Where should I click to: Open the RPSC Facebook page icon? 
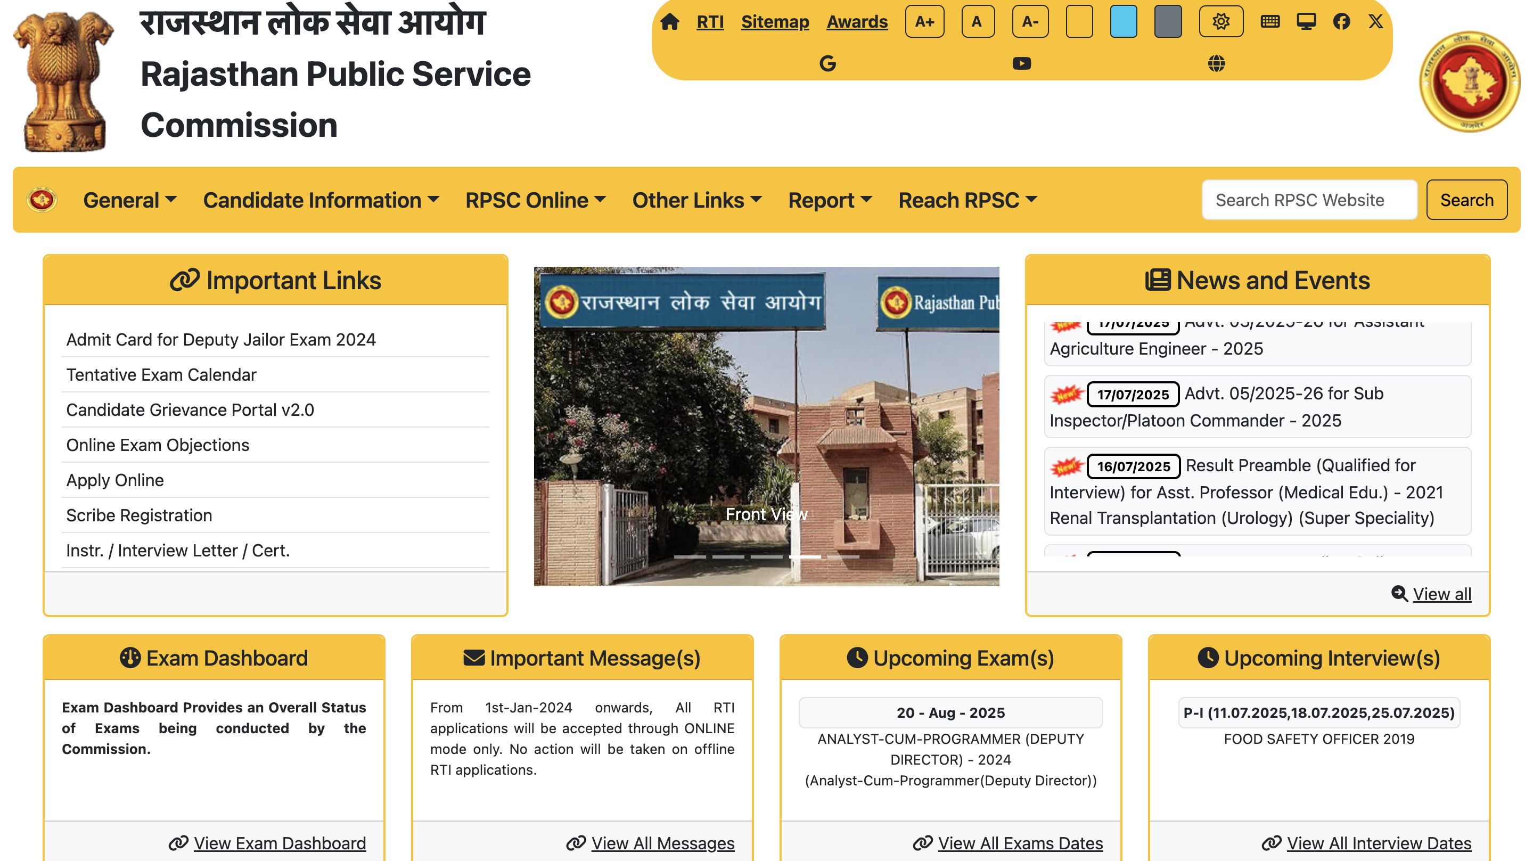[x=1341, y=21]
